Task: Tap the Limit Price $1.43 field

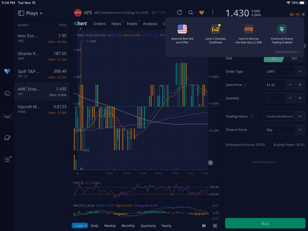Action: tap(274, 85)
